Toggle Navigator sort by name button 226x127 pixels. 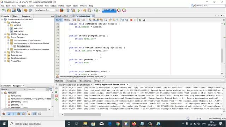click(x=35, y=114)
